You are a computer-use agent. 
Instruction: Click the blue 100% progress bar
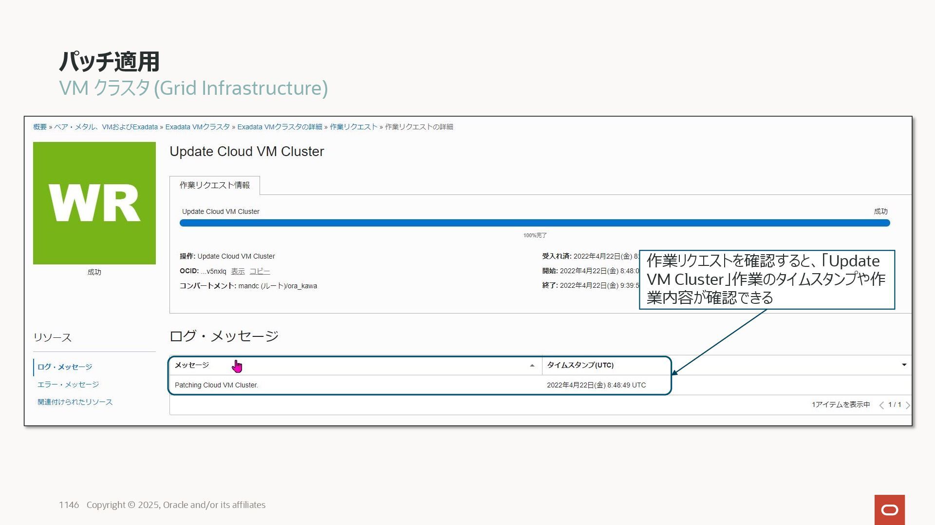534,223
